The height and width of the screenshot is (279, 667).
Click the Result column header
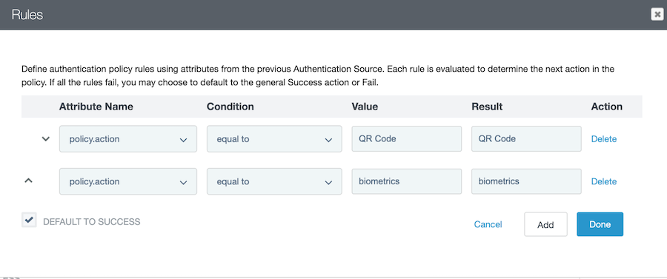pos(487,107)
